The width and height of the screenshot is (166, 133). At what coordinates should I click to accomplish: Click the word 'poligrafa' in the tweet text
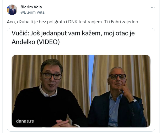(56, 22)
